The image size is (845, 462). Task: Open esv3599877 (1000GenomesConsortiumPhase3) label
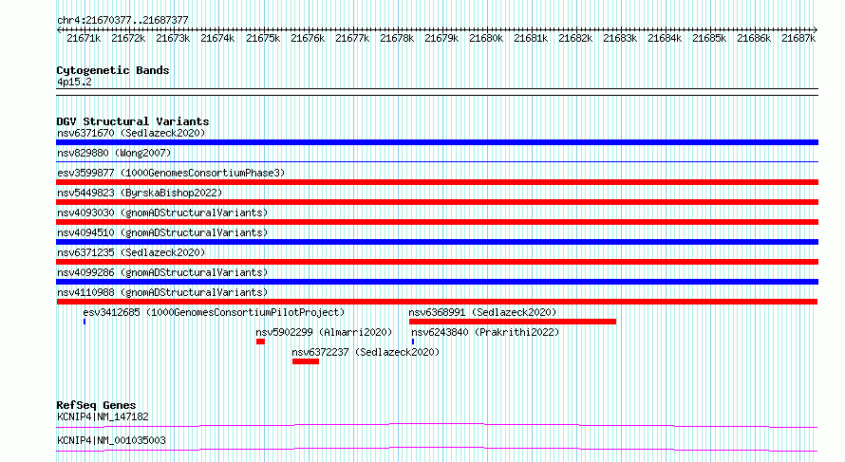pyautogui.click(x=171, y=173)
